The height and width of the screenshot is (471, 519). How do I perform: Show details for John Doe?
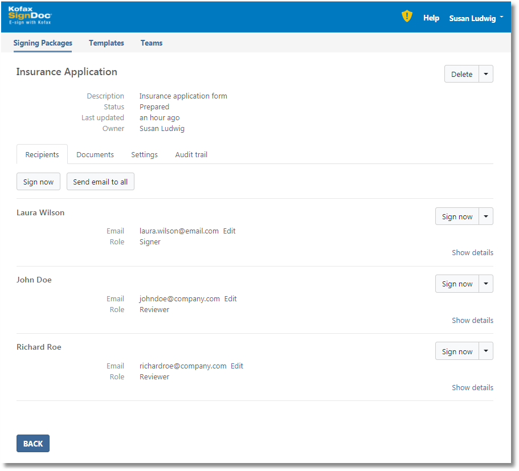click(472, 320)
